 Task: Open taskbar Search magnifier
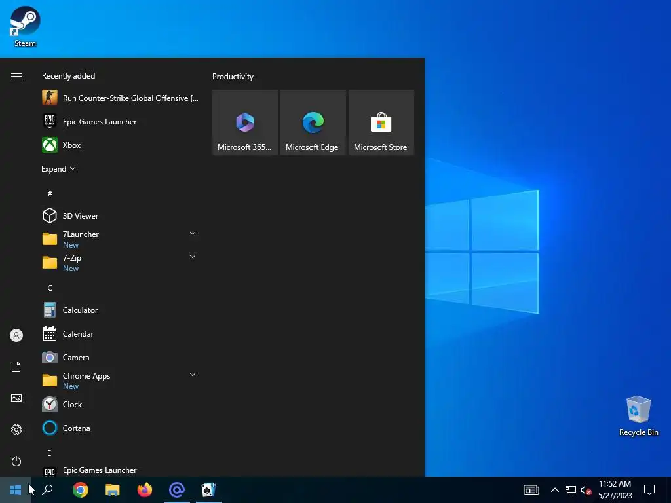(x=47, y=490)
